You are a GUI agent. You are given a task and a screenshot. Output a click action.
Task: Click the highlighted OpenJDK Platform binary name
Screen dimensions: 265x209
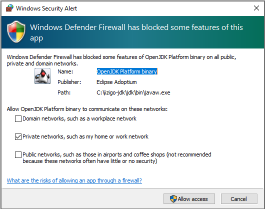[127, 71]
